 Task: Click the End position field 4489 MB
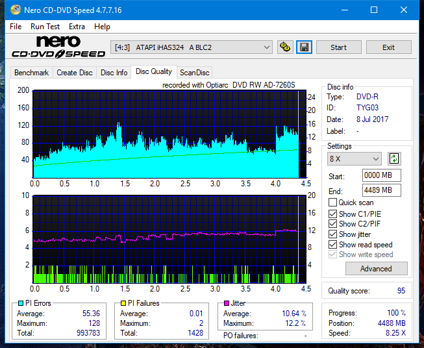click(x=381, y=190)
